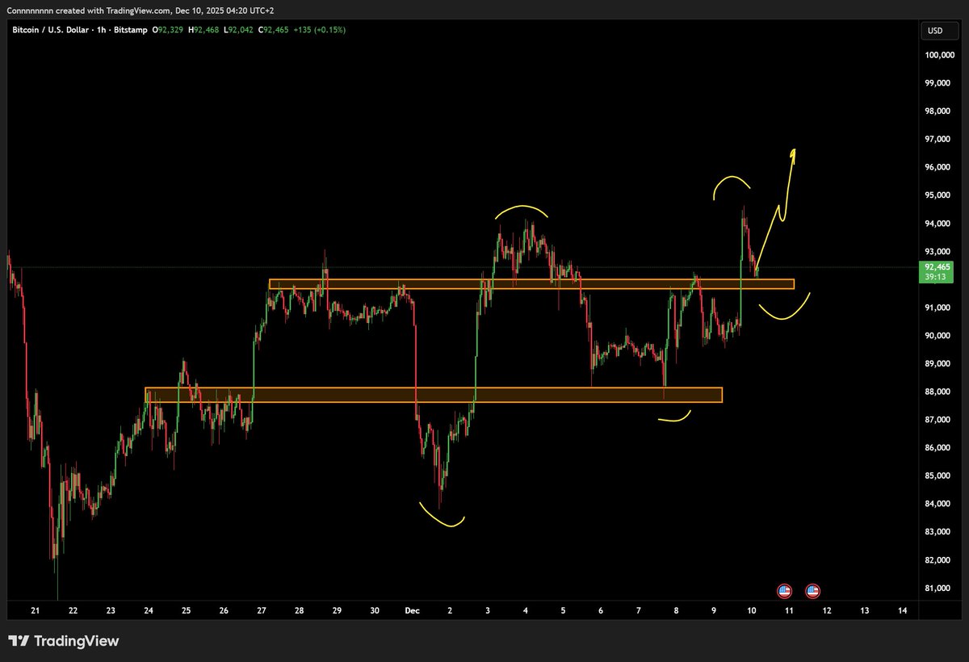Click the 99,000 price axis label
969x662 pixels.
(x=939, y=83)
